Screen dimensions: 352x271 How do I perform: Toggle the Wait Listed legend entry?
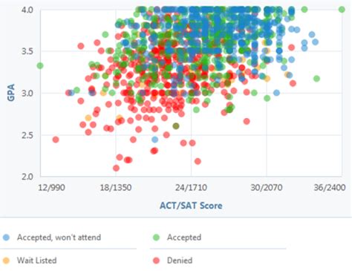pyautogui.click(x=30, y=261)
